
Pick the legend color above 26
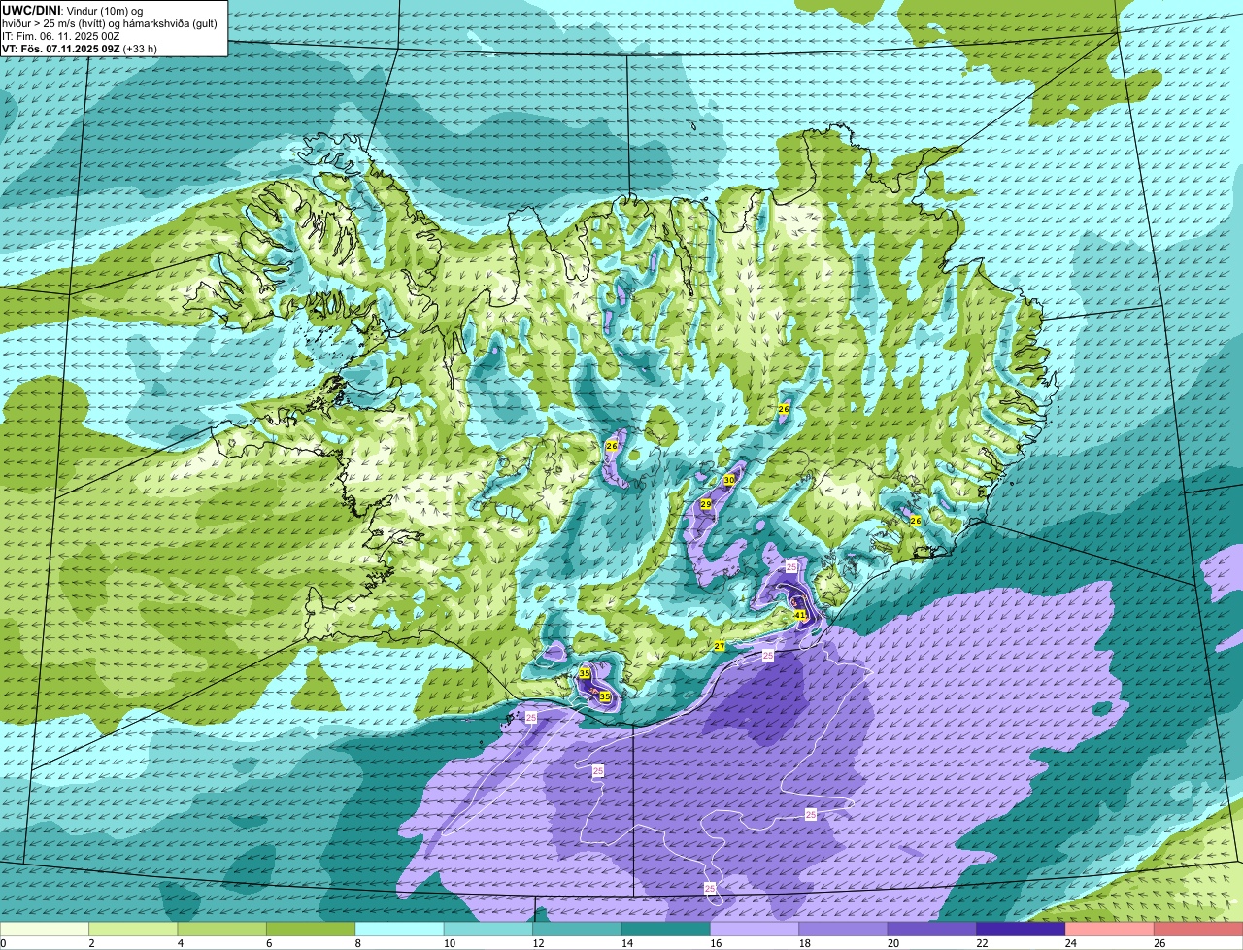click(x=1199, y=929)
